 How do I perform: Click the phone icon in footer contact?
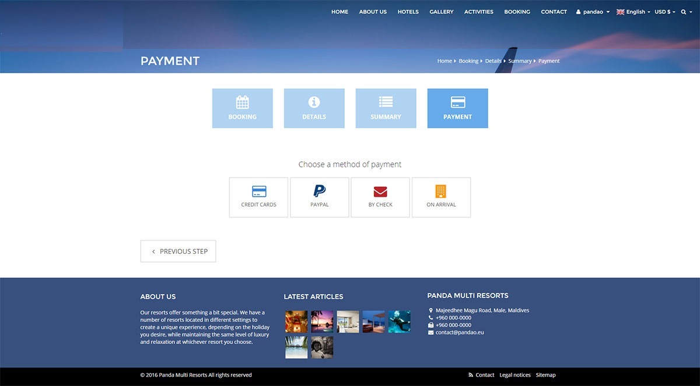(430, 318)
